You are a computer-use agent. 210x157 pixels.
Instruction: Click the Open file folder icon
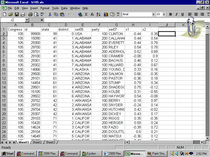10,14
